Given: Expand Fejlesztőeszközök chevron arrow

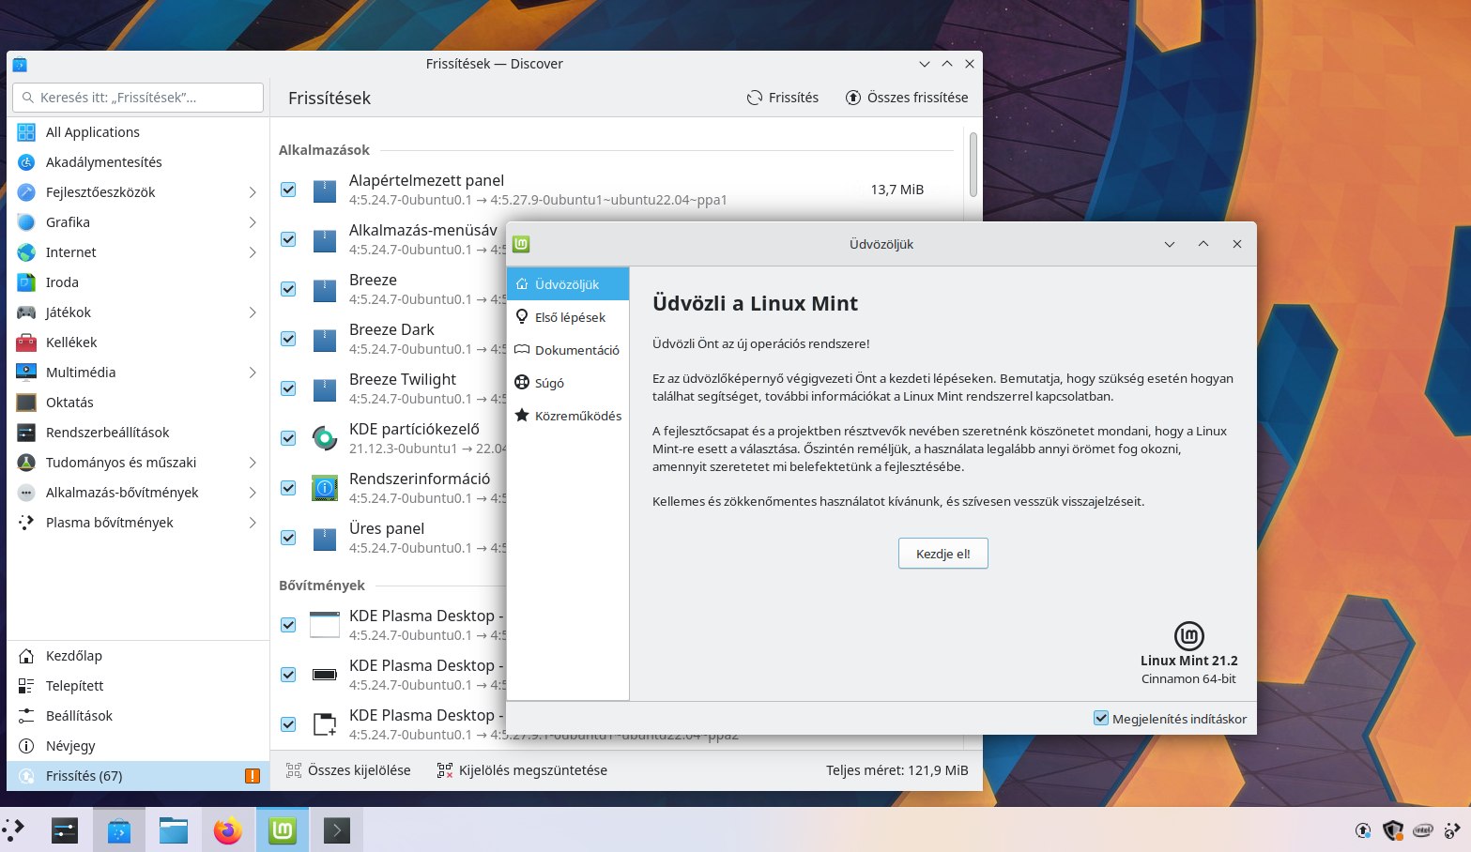Looking at the screenshot, I should click(253, 192).
